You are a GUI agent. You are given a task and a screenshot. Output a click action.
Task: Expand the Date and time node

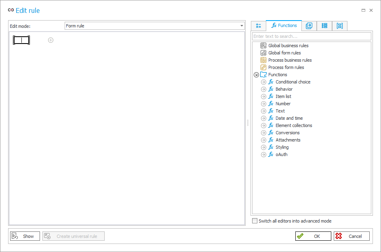[263, 119]
